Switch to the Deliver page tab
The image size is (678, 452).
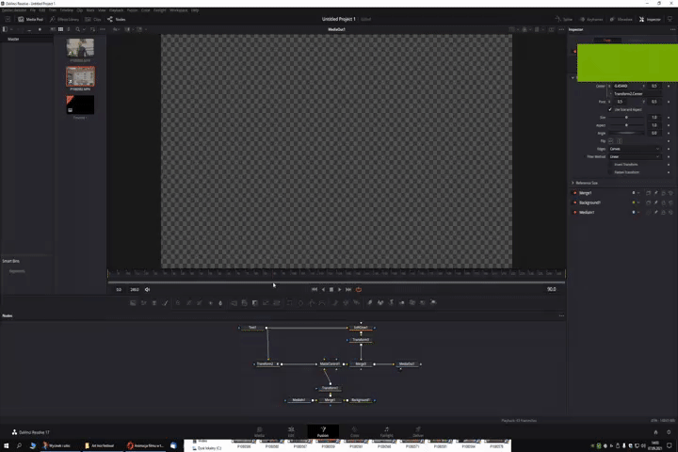418,431
